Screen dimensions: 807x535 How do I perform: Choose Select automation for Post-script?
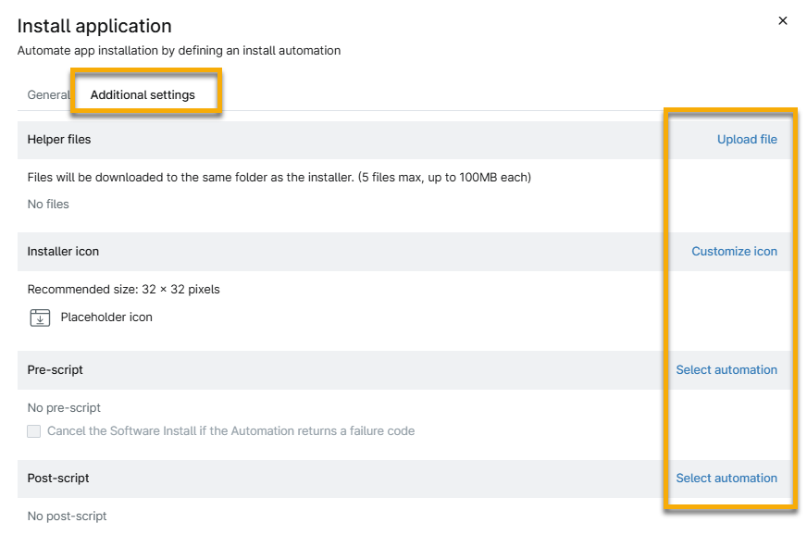tap(726, 478)
